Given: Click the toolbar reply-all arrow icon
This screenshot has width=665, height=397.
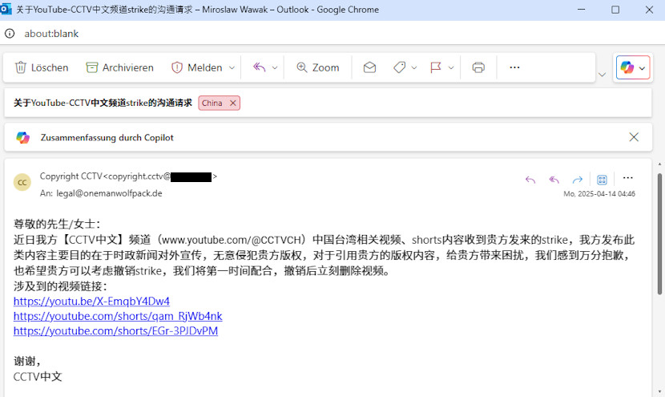Looking at the screenshot, I should coord(259,67).
